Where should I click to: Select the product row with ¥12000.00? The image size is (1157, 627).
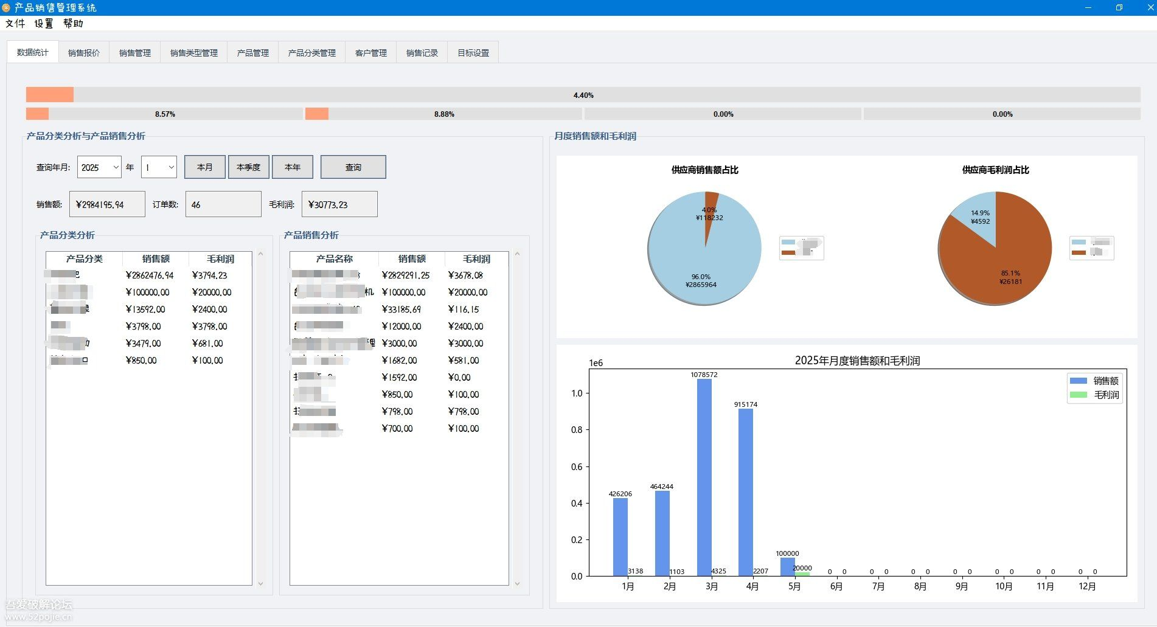click(x=399, y=327)
